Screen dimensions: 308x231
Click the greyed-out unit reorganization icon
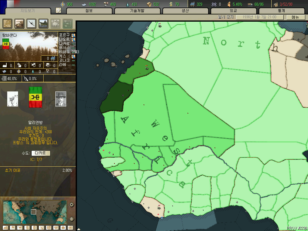(67, 23)
